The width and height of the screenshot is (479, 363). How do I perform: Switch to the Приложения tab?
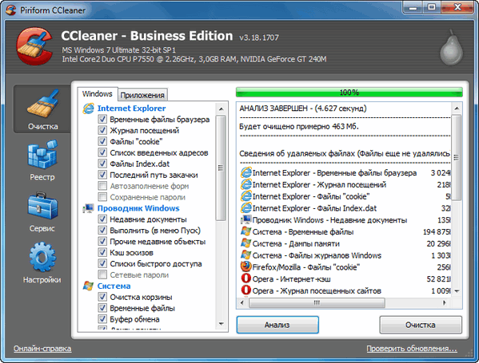coord(142,95)
